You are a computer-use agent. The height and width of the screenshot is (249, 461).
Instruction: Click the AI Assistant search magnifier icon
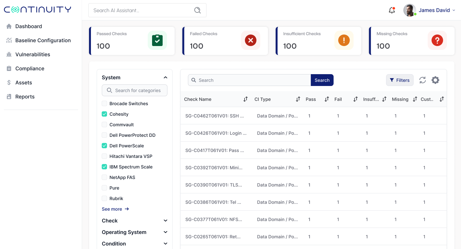click(x=198, y=10)
